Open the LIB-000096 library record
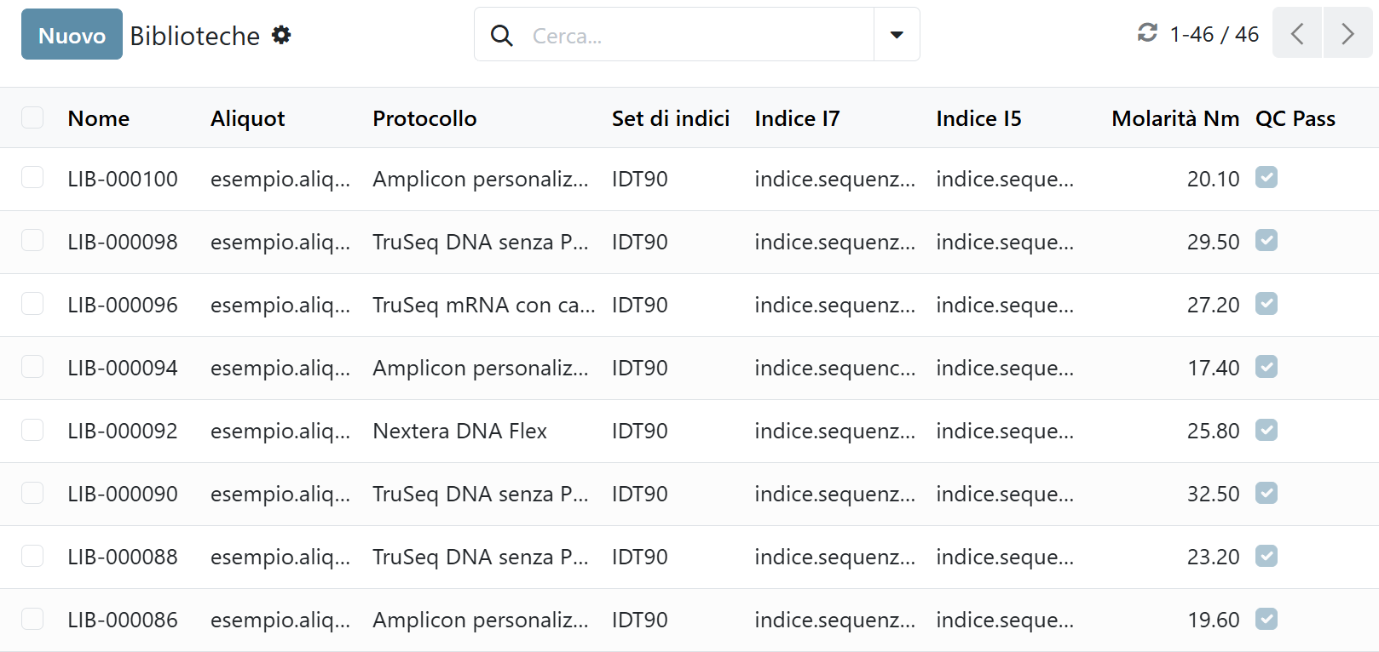The width and height of the screenshot is (1379, 652). click(123, 305)
